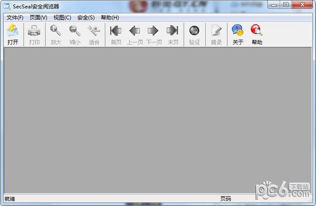Click the 下一页 (Next page) arrow

coord(153,30)
